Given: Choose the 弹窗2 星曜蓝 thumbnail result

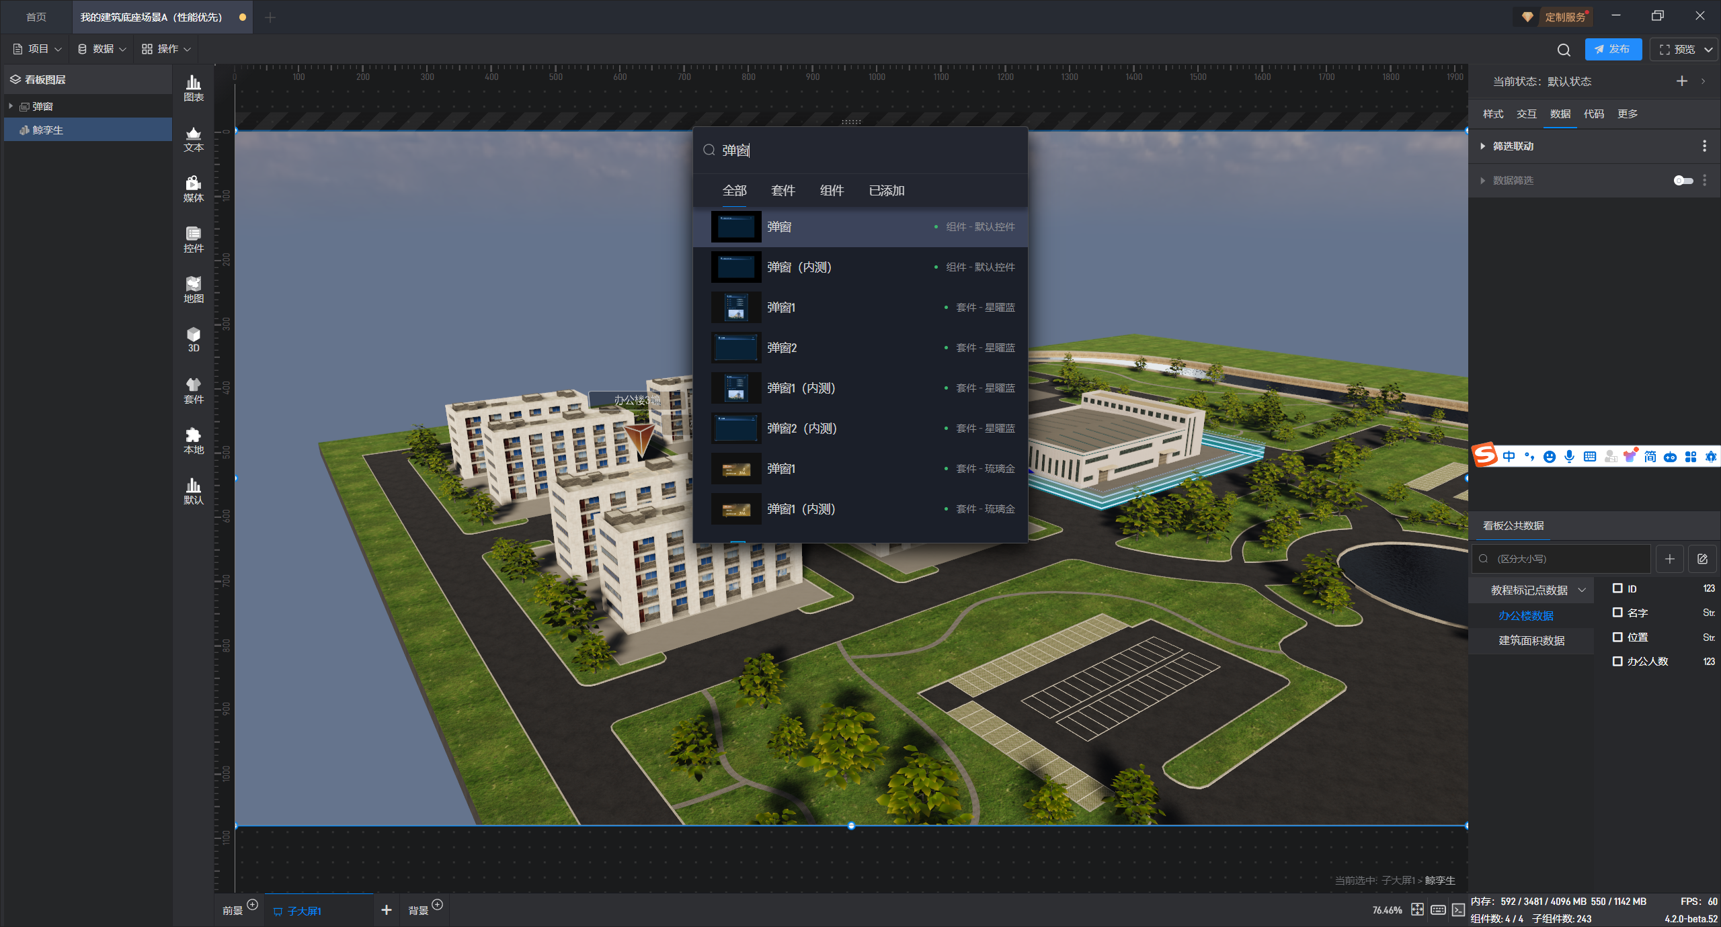Looking at the screenshot, I should (736, 348).
